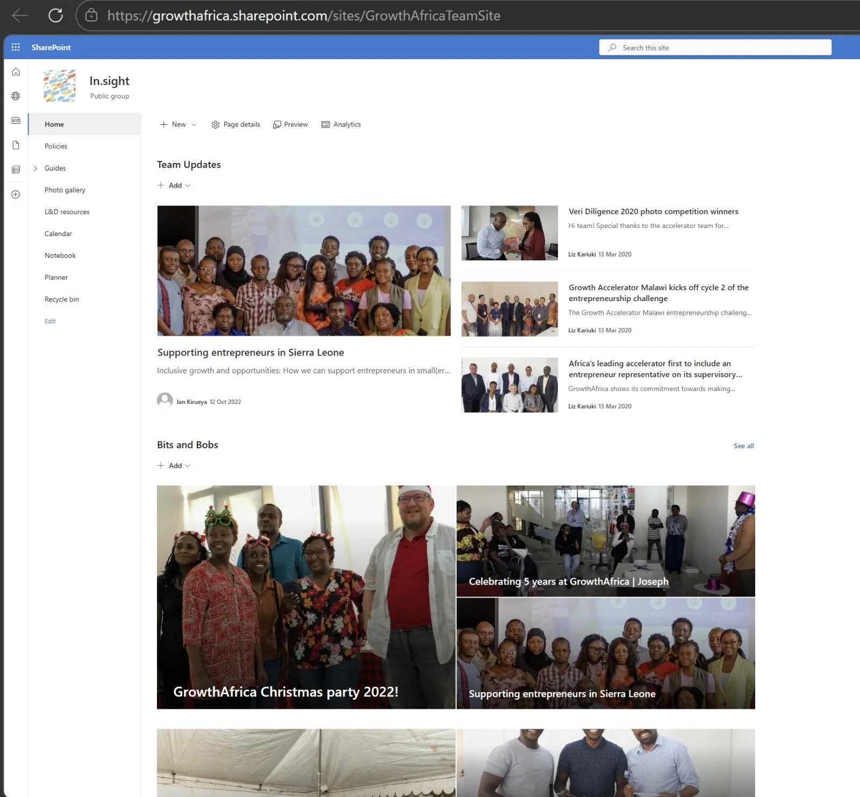Screen dimensions: 860x797
Task: Open My sites globe icon in app bar
Action: point(16,96)
